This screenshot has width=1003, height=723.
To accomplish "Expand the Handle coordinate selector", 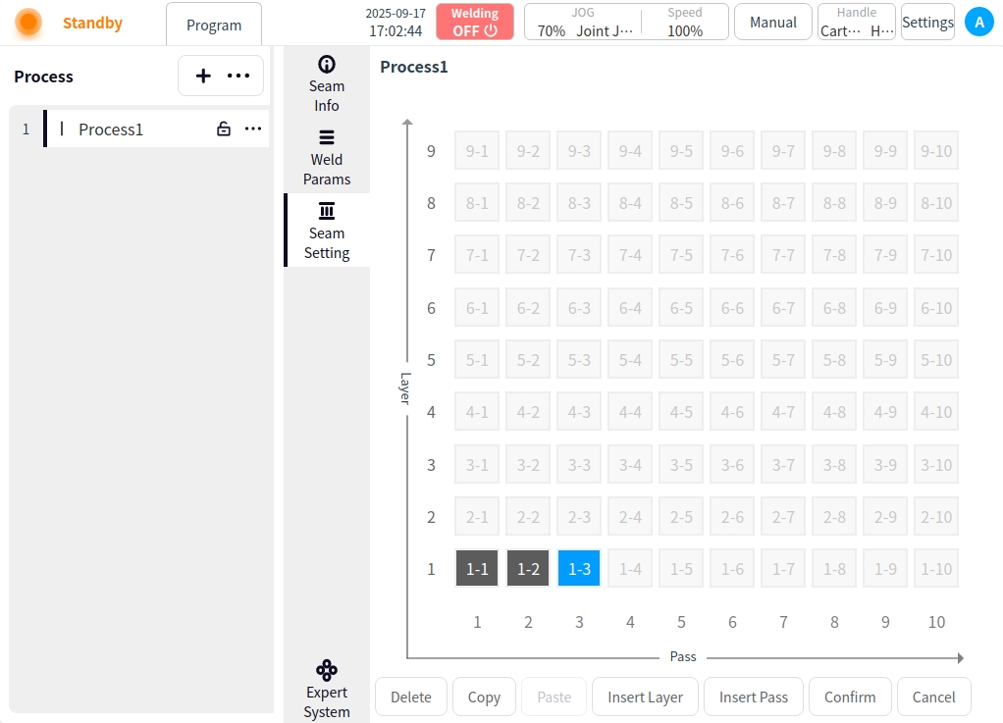I will [857, 22].
